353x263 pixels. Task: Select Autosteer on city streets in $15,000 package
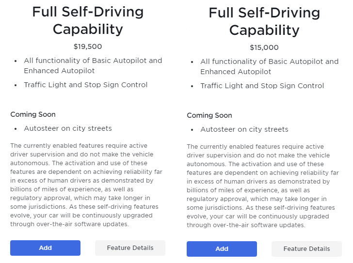tap(244, 129)
